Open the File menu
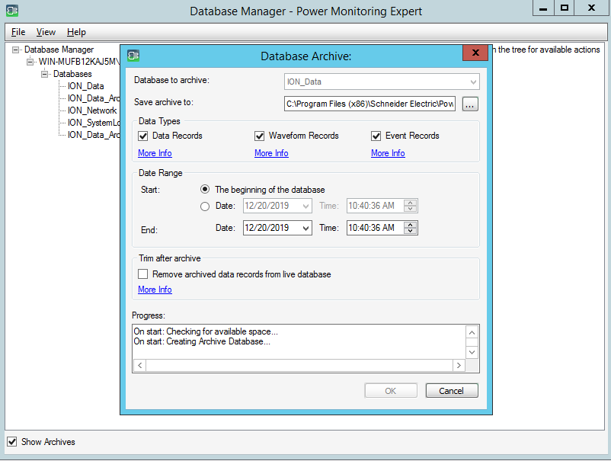This screenshot has width=611, height=461. (x=18, y=32)
